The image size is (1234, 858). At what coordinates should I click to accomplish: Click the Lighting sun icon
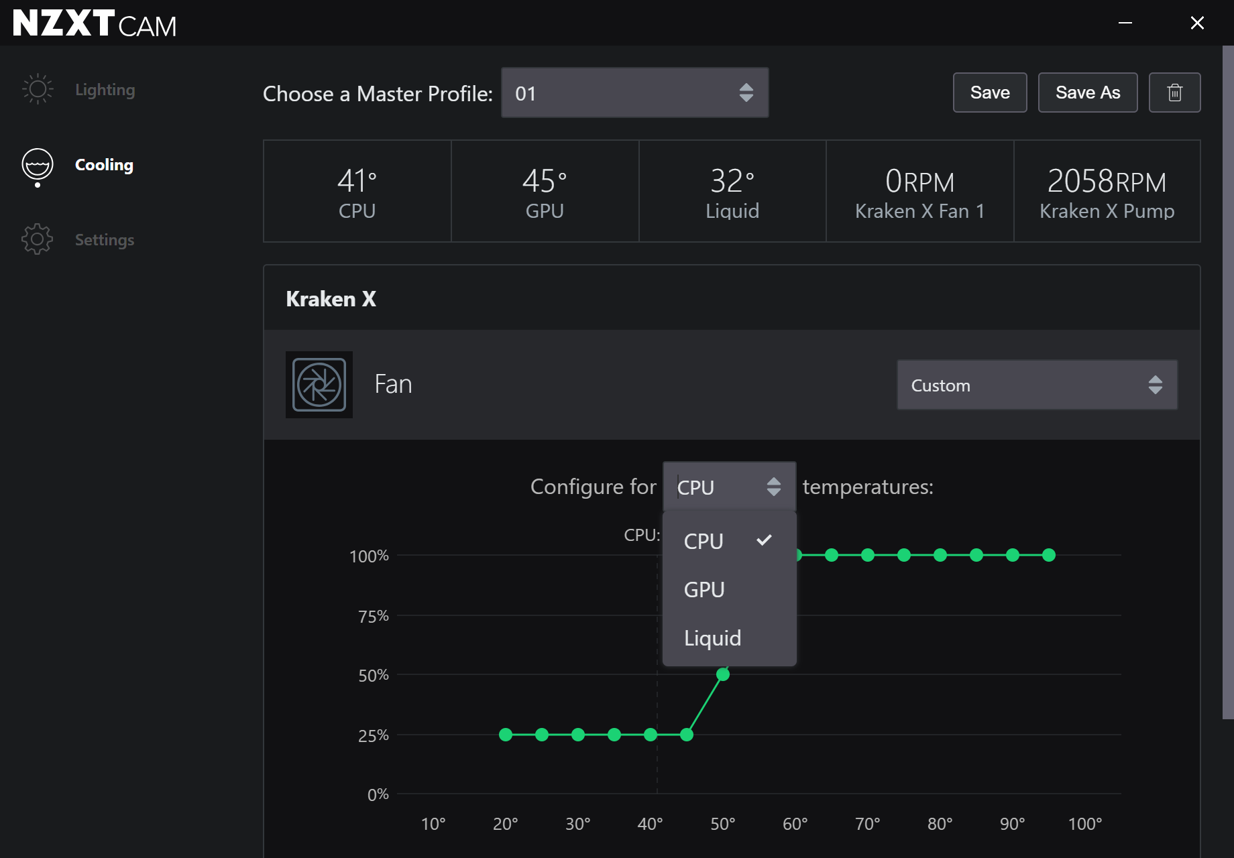[38, 89]
